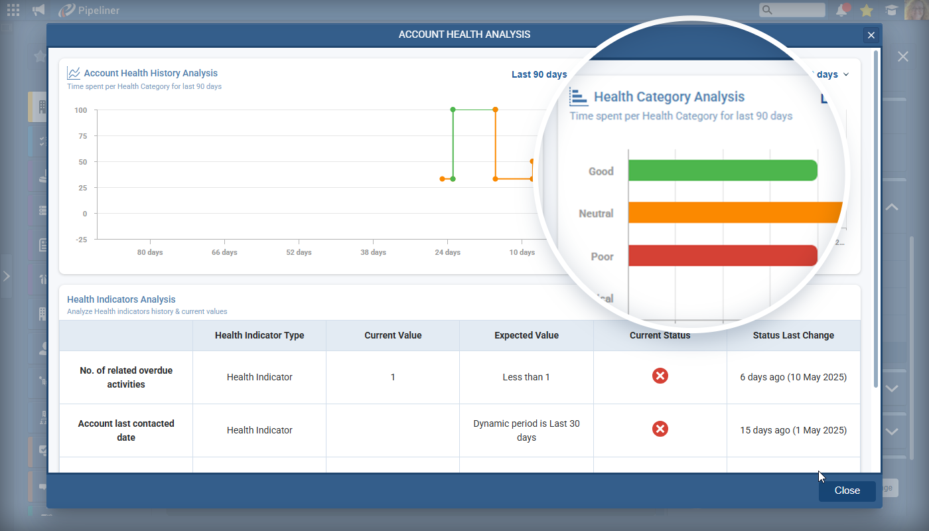Click the Close button in dialog footer
The image size is (929, 531).
(847, 491)
